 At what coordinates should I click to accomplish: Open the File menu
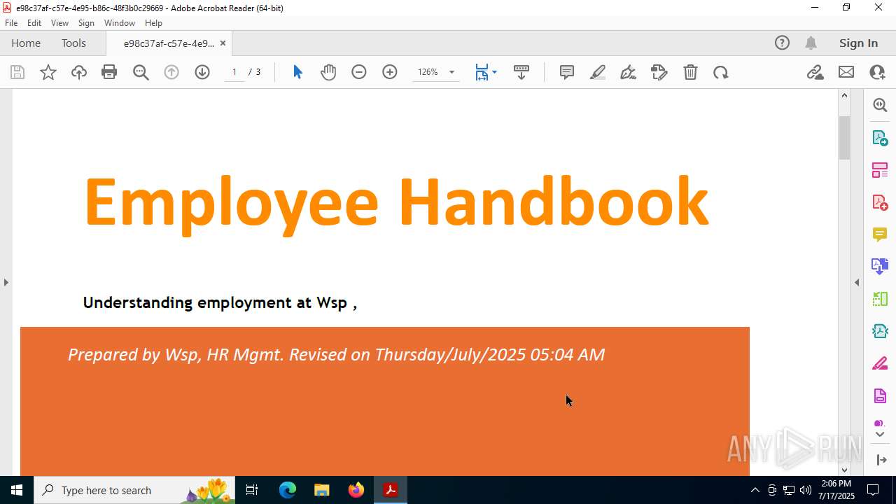pyautogui.click(x=11, y=23)
